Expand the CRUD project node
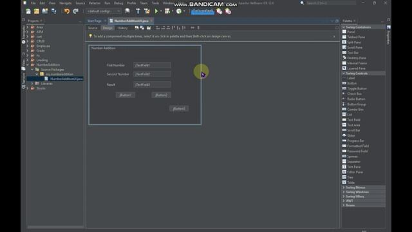The height and width of the screenshot is (232, 412). (28, 41)
